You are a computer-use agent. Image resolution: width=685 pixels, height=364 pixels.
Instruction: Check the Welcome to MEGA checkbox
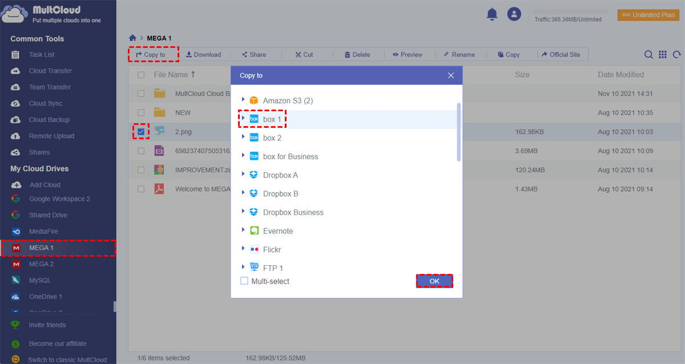141,189
